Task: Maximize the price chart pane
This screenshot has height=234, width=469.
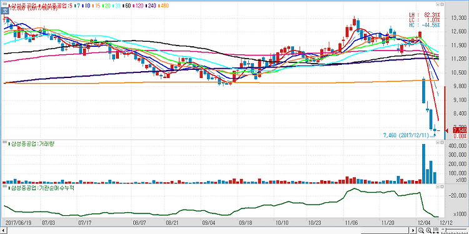Action: pyautogui.click(x=441, y=5)
